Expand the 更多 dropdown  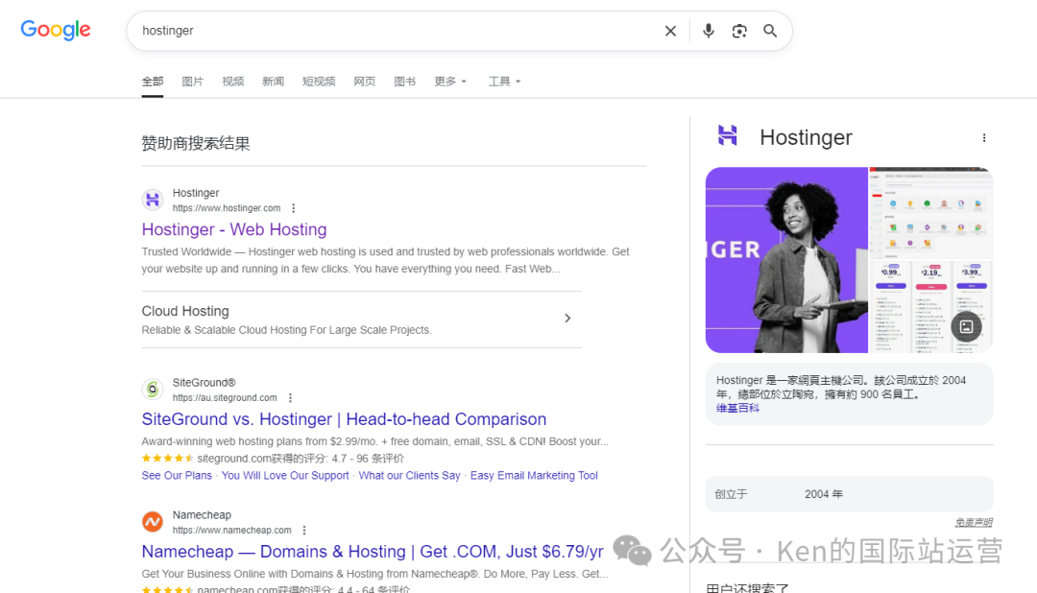coord(450,82)
